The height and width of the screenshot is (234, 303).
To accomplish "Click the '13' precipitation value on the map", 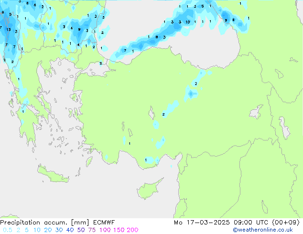I will pyautogui.click(x=8, y=30).
